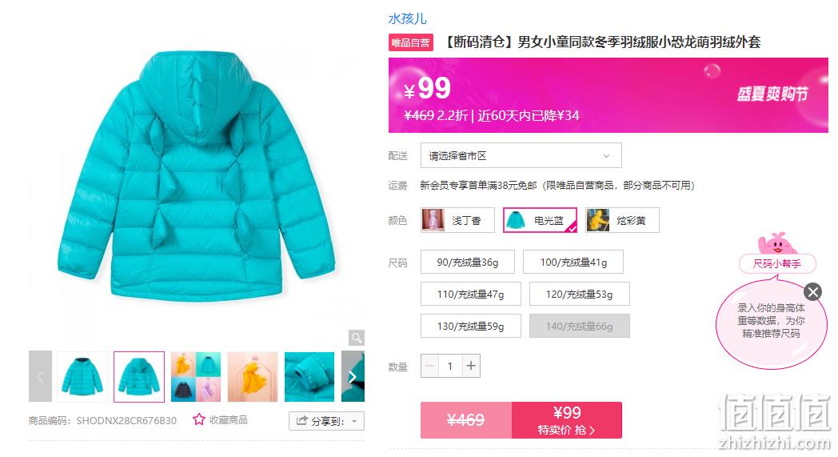Viewport: 838px width, 457px height.
Task: Choose size 130/充绒量59g
Action: pos(470,326)
